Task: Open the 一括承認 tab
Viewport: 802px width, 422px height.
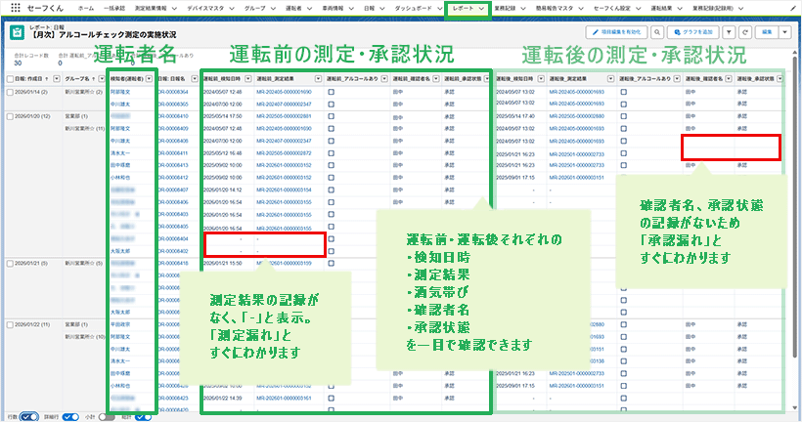Action: [x=113, y=8]
